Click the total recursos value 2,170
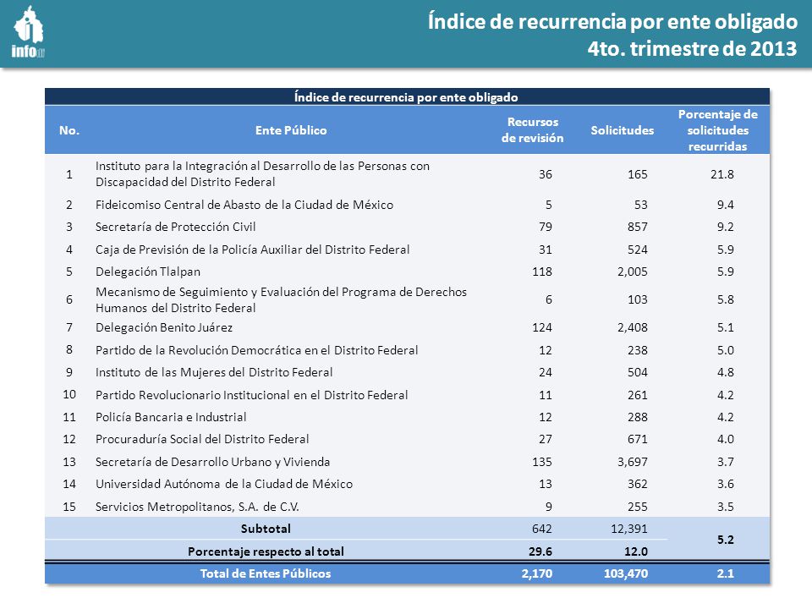The image size is (812, 609). point(537,573)
